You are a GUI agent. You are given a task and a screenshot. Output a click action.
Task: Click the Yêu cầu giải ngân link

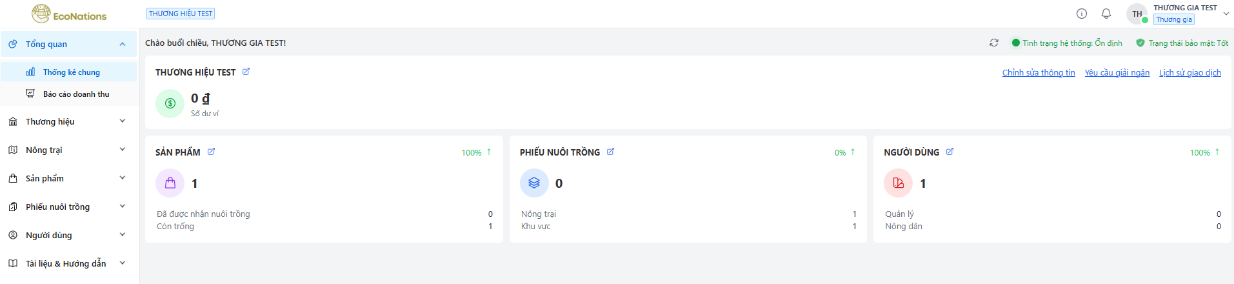1117,72
